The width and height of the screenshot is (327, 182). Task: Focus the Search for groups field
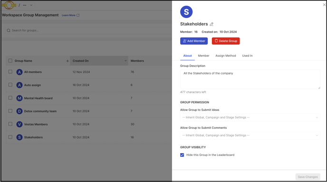pos(88,30)
